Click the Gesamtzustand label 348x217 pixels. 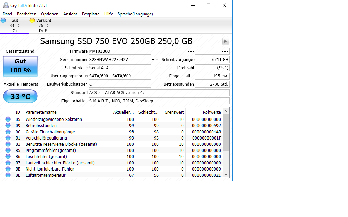tap(20, 51)
